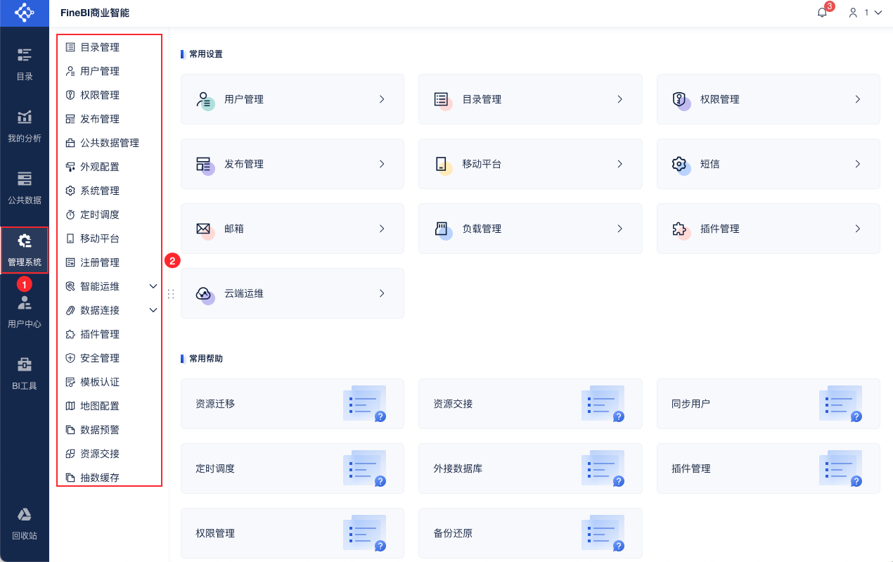
Task: Open the 负载管理 settings card
Action: (x=530, y=229)
